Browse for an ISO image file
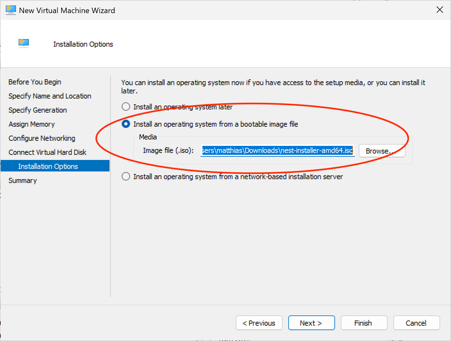 382,151
